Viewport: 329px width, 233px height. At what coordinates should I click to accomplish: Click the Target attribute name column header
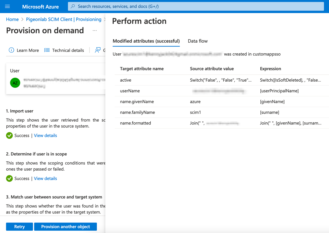pos(142,69)
